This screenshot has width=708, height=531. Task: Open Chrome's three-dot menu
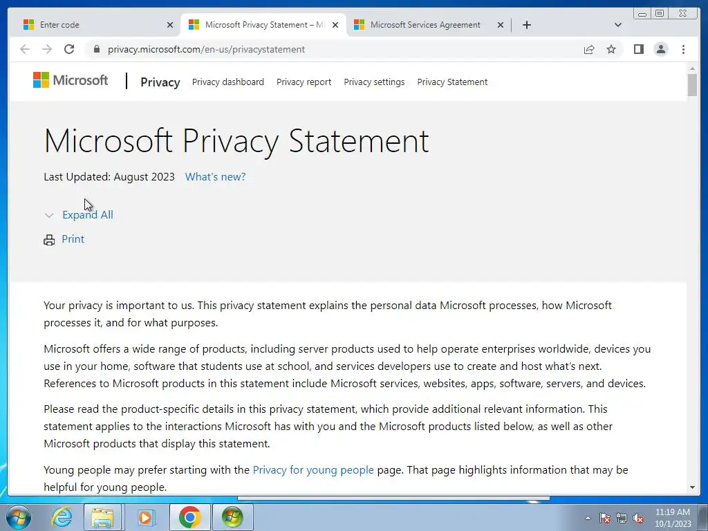[x=683, y=49]
